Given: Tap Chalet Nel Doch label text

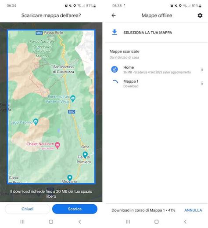Looking at the screenshot, I should [40, 144].
